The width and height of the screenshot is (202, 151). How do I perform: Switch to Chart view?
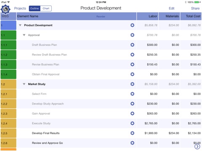(x=46, y=8)
